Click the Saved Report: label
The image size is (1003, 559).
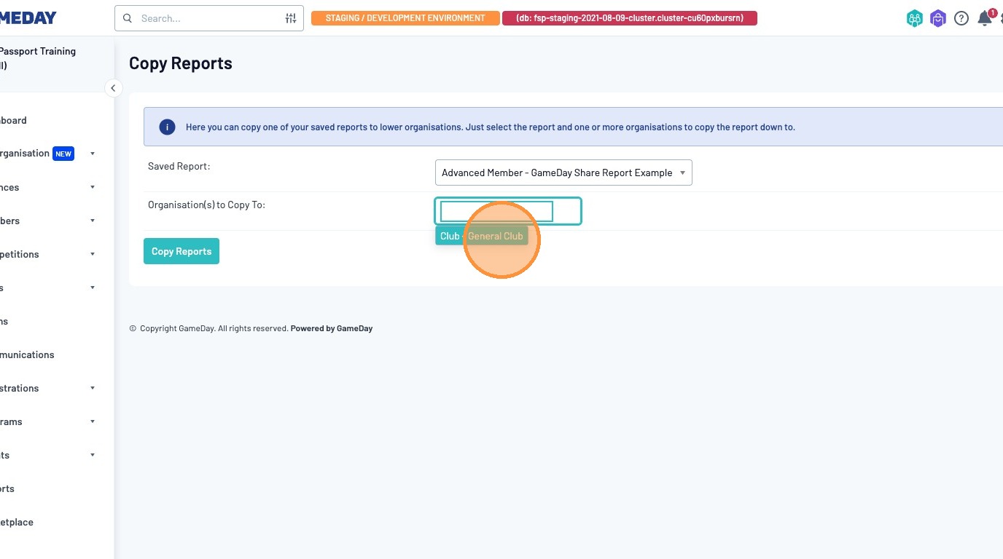(179, 166)
